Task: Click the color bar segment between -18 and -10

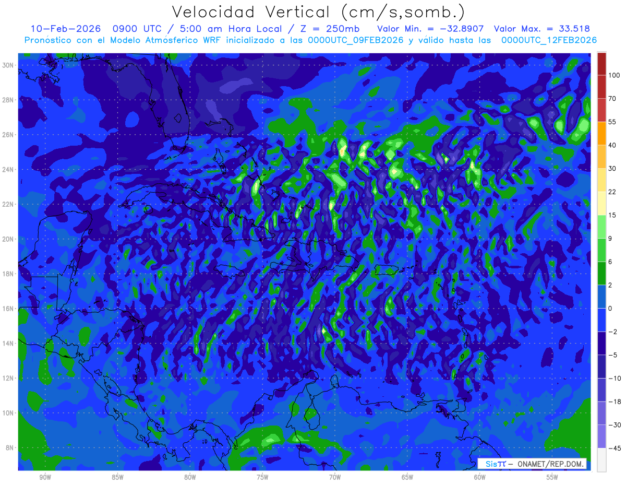Action: [601, 390]
